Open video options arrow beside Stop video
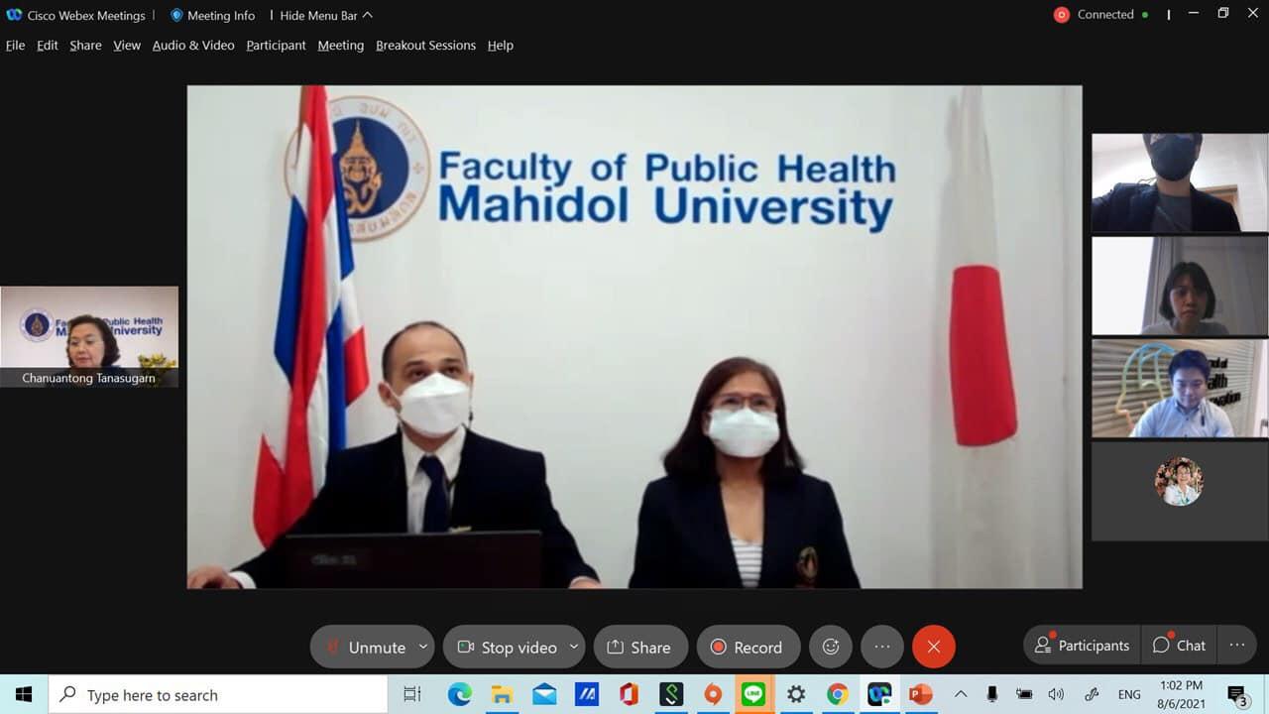This screenshot has height=714, width=1269. [x=574, y=647]
